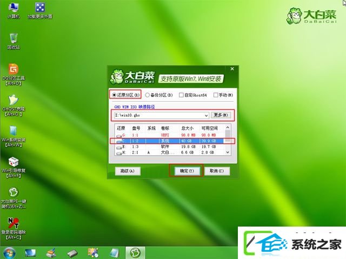
Task: Open the Windows Start menu orb
Action: coord(9,253)
